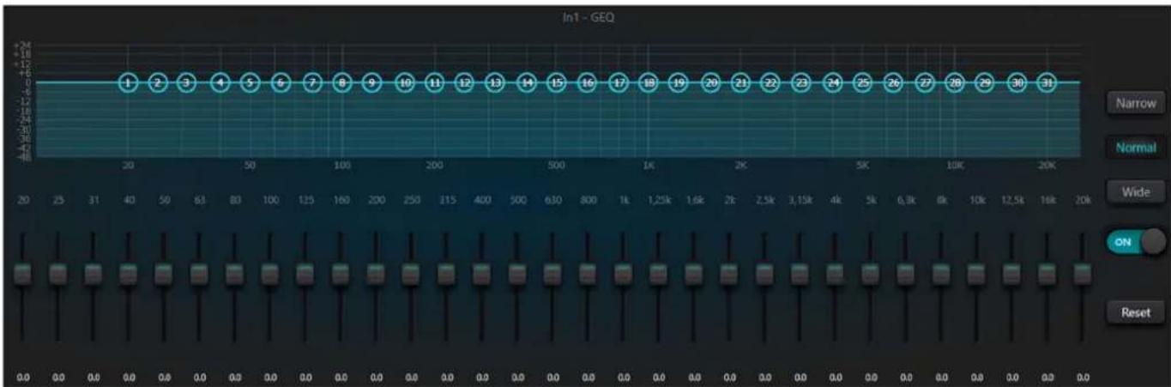Select EQ curve node 1
This screenshot has width=1171, height=387.
(x=129, y=83)
